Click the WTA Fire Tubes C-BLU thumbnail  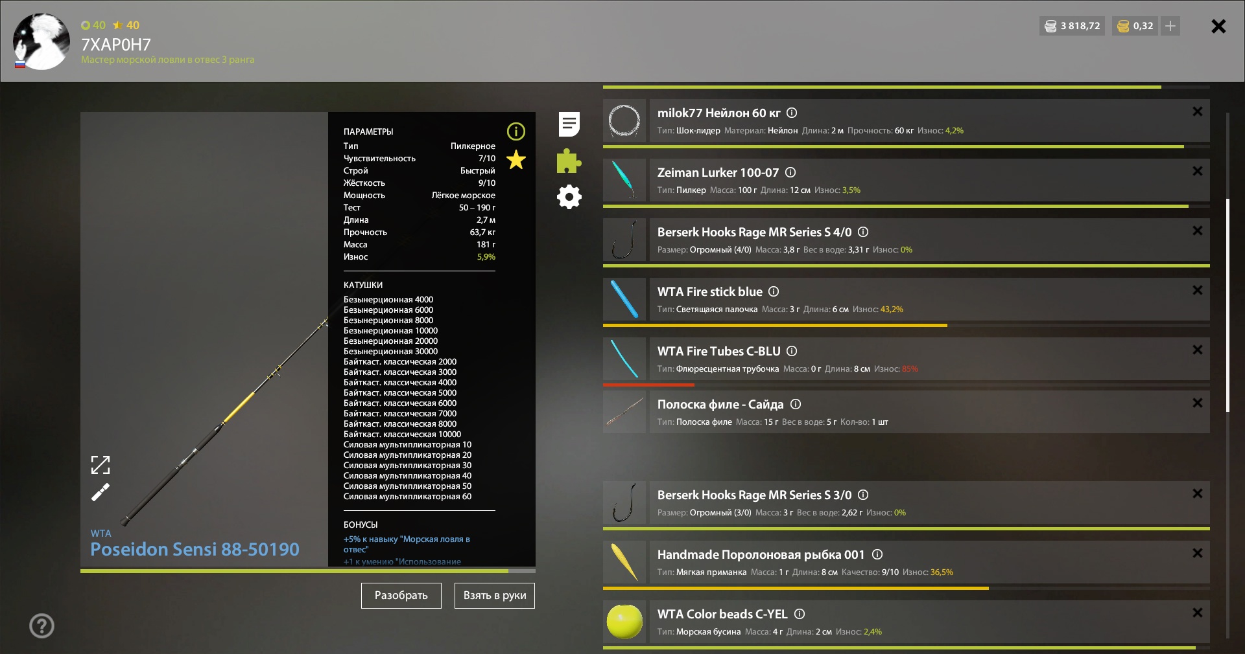[x=624, y=359]
